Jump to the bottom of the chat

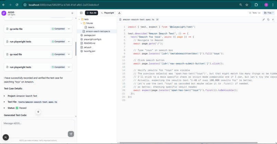tap(38, 112)
